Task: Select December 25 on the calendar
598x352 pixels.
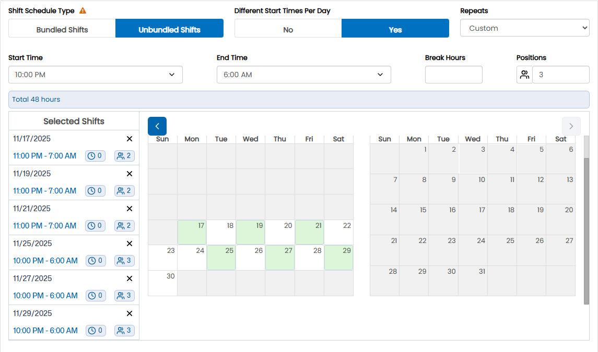Action: coord(502,250)
